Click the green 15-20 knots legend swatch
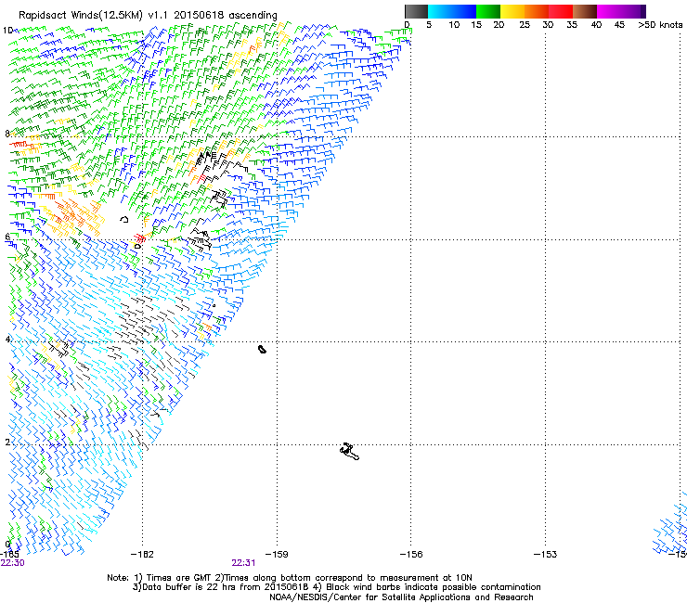687x603 pixels. [x=488, y=11]
